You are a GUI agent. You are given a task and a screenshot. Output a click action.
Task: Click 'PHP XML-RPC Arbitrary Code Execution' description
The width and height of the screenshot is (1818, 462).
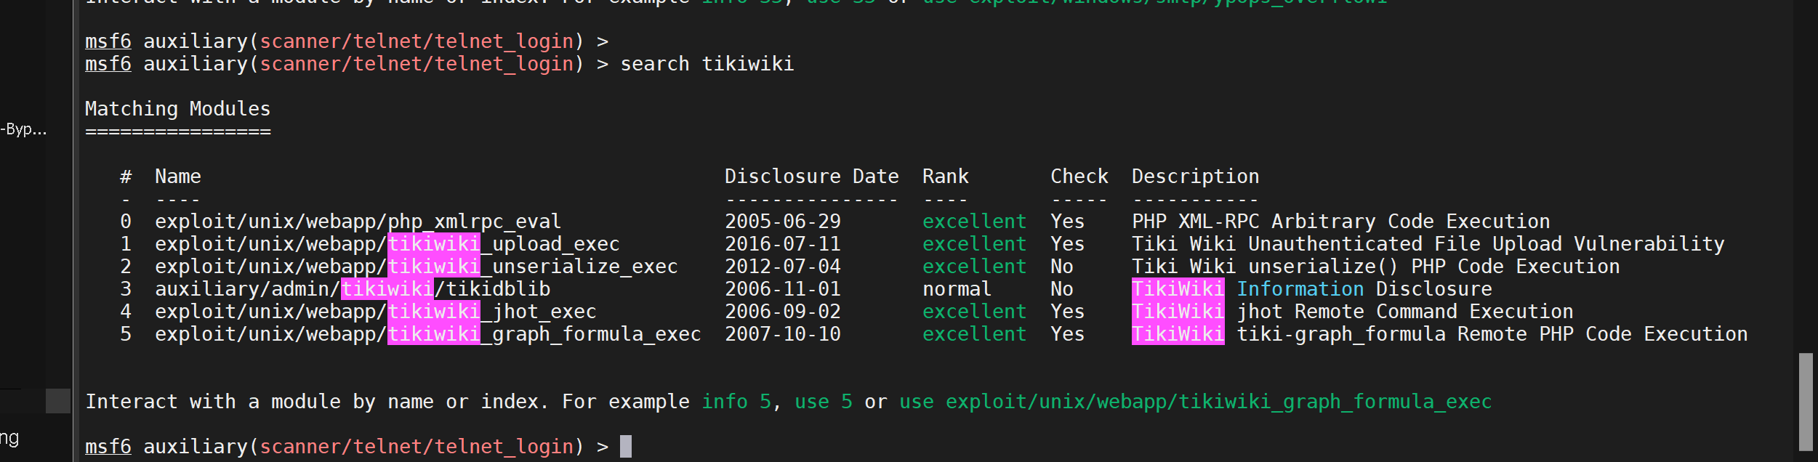click(x=1341, y=222)
